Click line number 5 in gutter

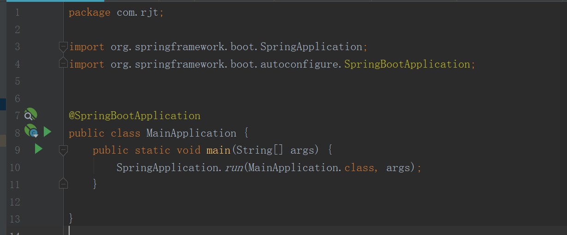[18, 81]
